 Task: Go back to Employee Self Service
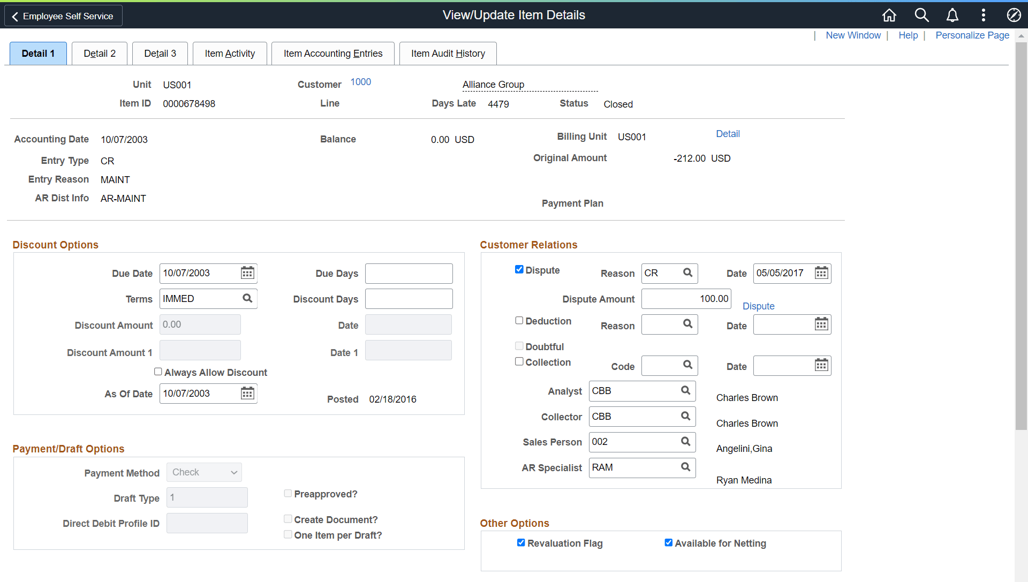click(63, 16)
